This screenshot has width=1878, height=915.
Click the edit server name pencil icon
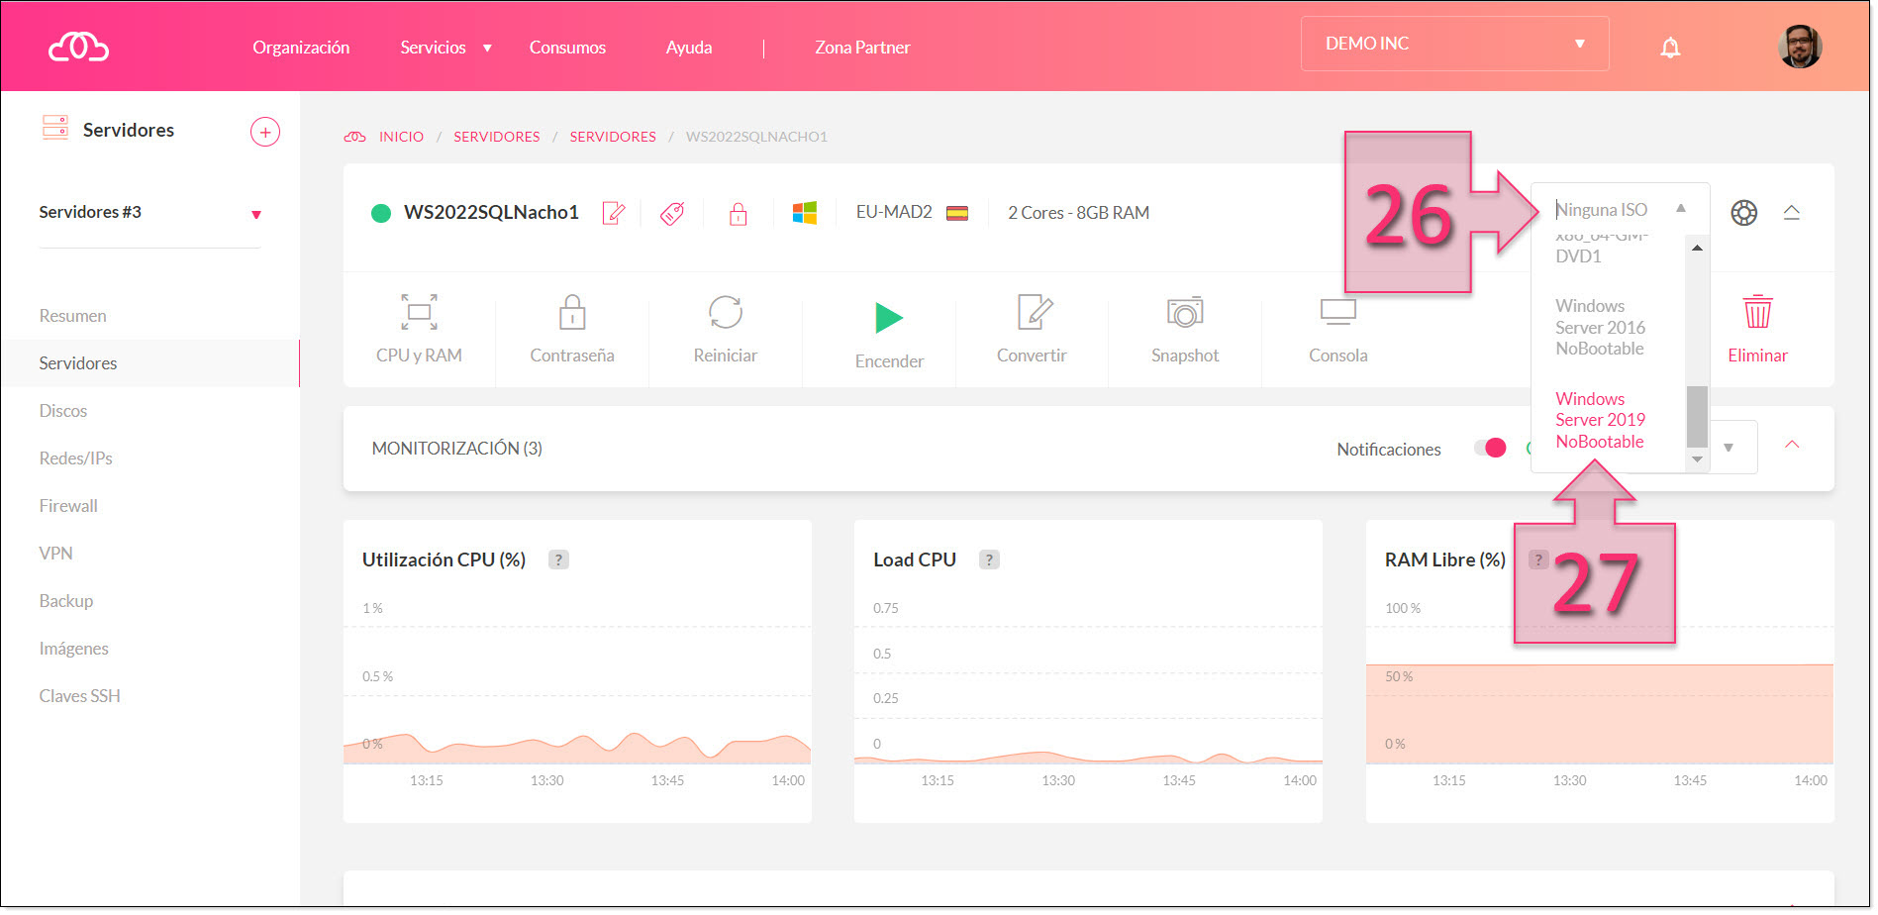614,213
